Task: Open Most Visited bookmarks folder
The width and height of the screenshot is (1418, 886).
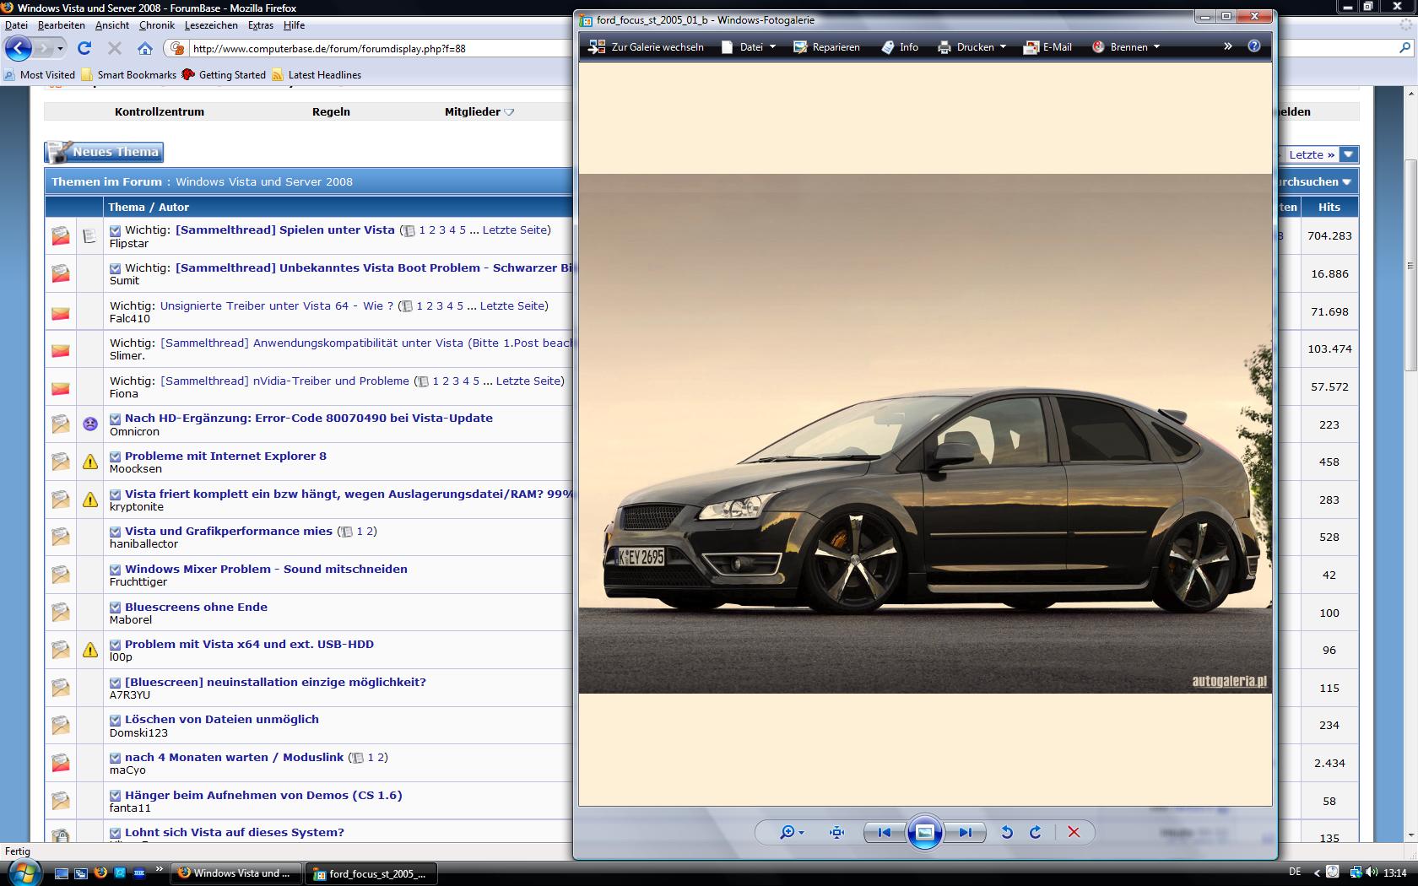Action: point(40,74)
